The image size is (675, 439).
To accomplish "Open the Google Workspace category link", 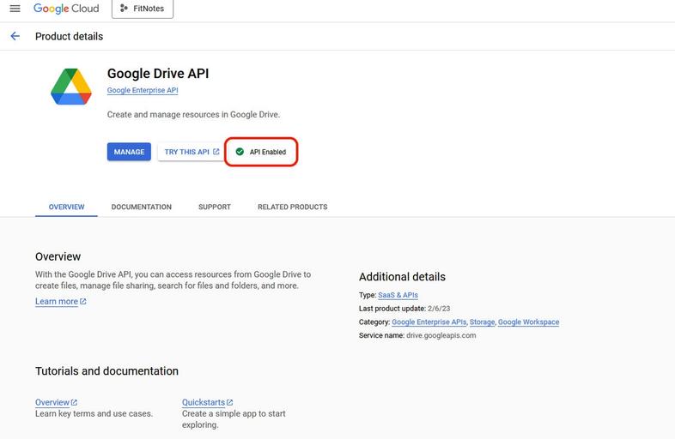I will [x=529, y=322].
